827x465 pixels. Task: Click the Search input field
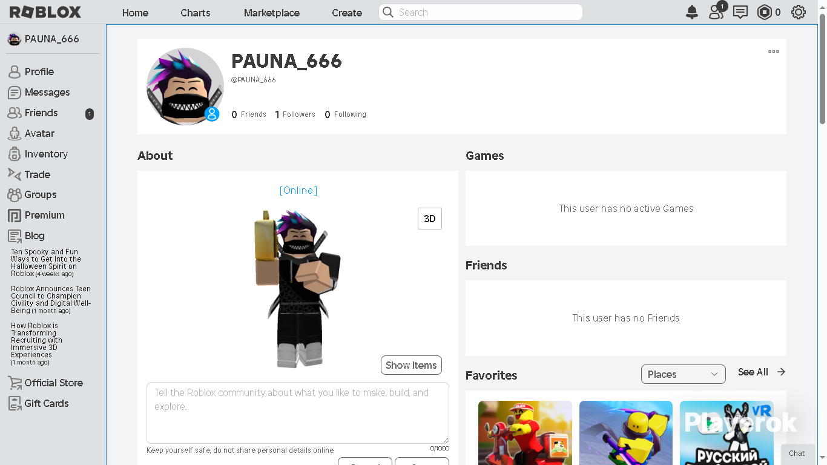[x=481, y=12]
